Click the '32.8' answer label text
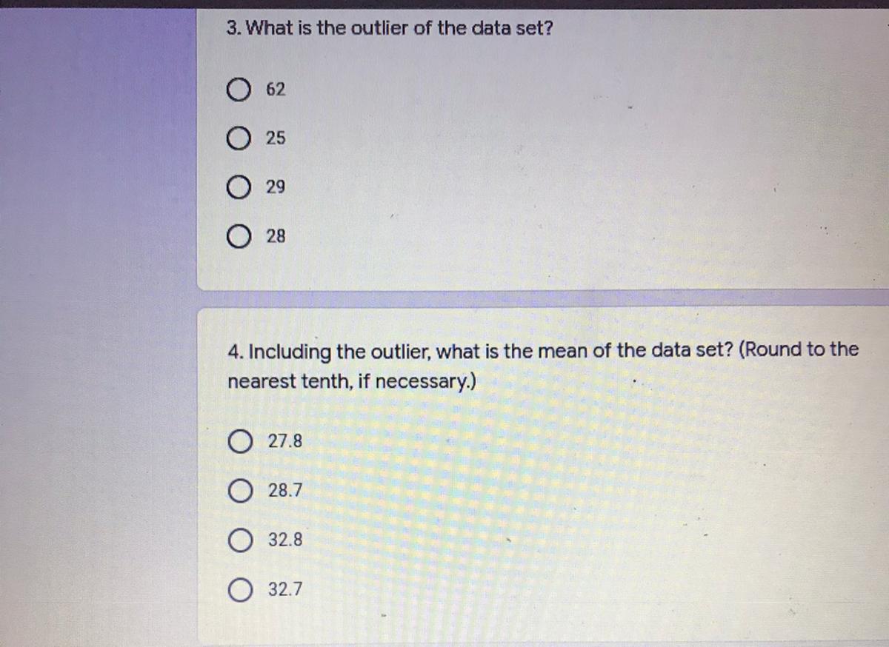The width and height of the screenshot is (889, 647). point(285,540)
